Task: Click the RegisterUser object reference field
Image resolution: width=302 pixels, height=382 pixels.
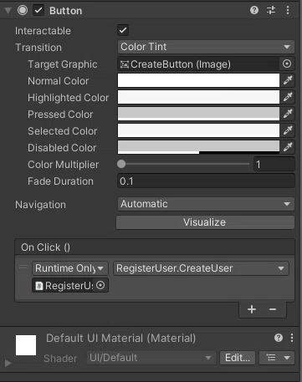Action: [70, 285]
